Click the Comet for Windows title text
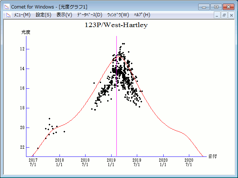The height and width of the screenshot is (178, 238). (x=49, y=7)
